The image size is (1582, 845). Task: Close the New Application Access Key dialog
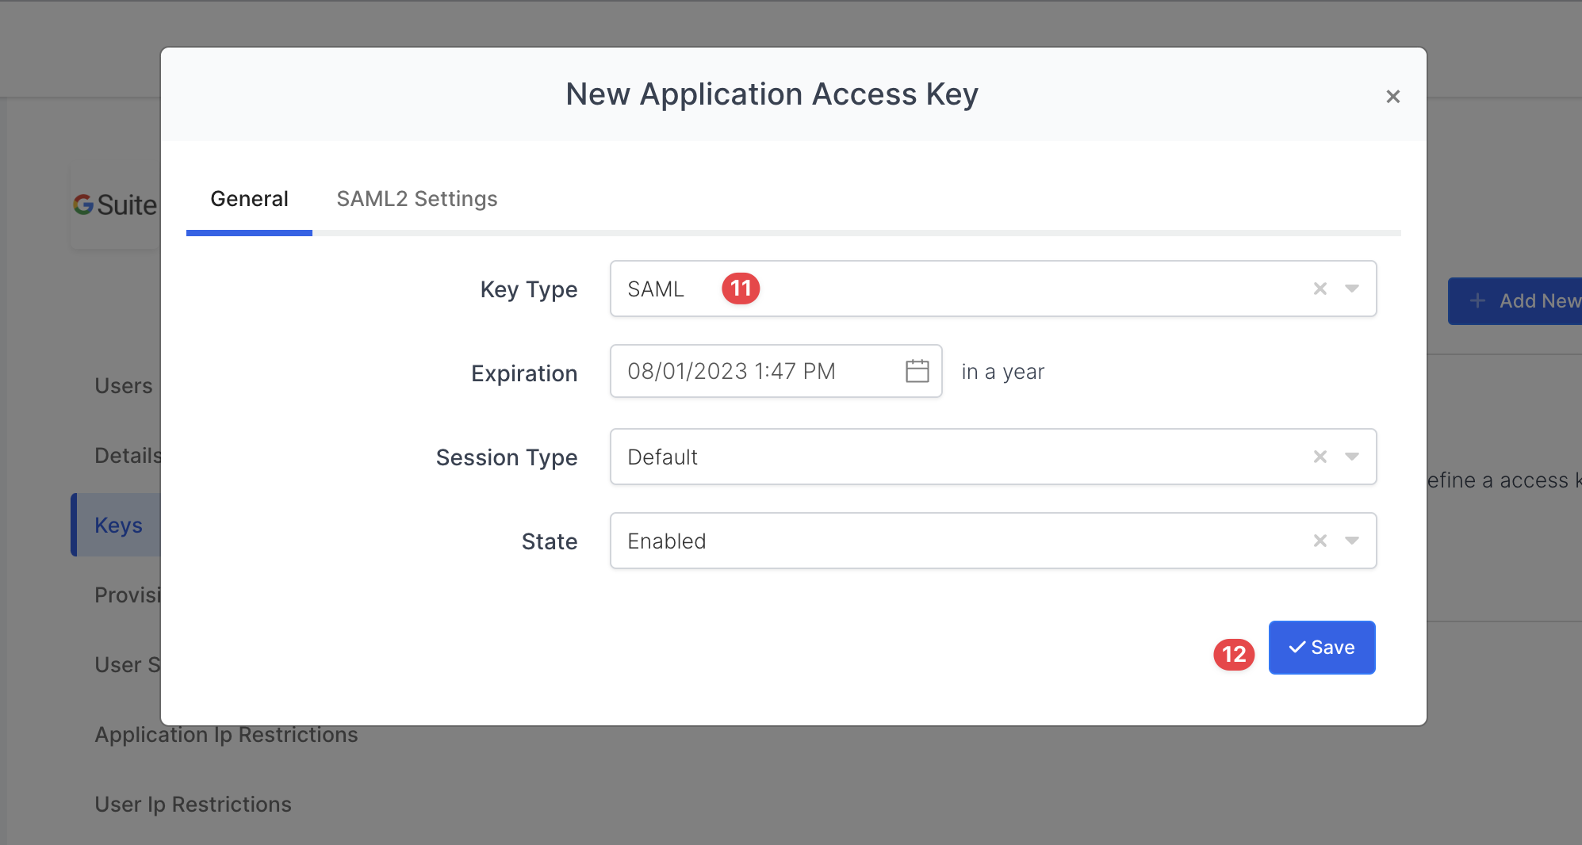pos(1392,97)
